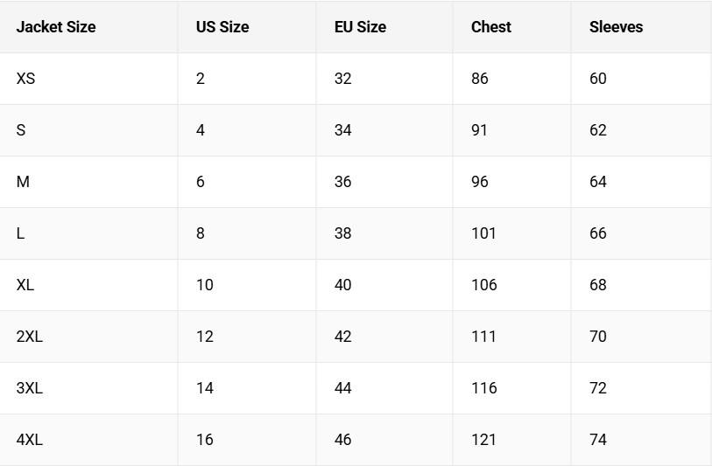
Task: Click the EU Size column header
Action: (360, 27)
